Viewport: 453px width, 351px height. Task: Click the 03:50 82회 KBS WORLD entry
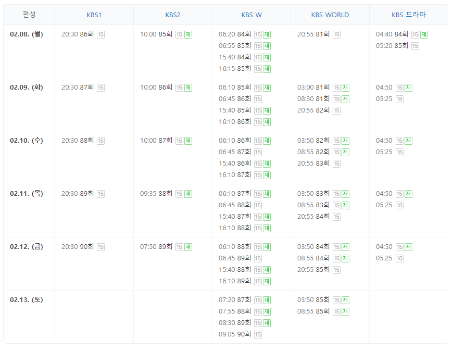point(313,141)
